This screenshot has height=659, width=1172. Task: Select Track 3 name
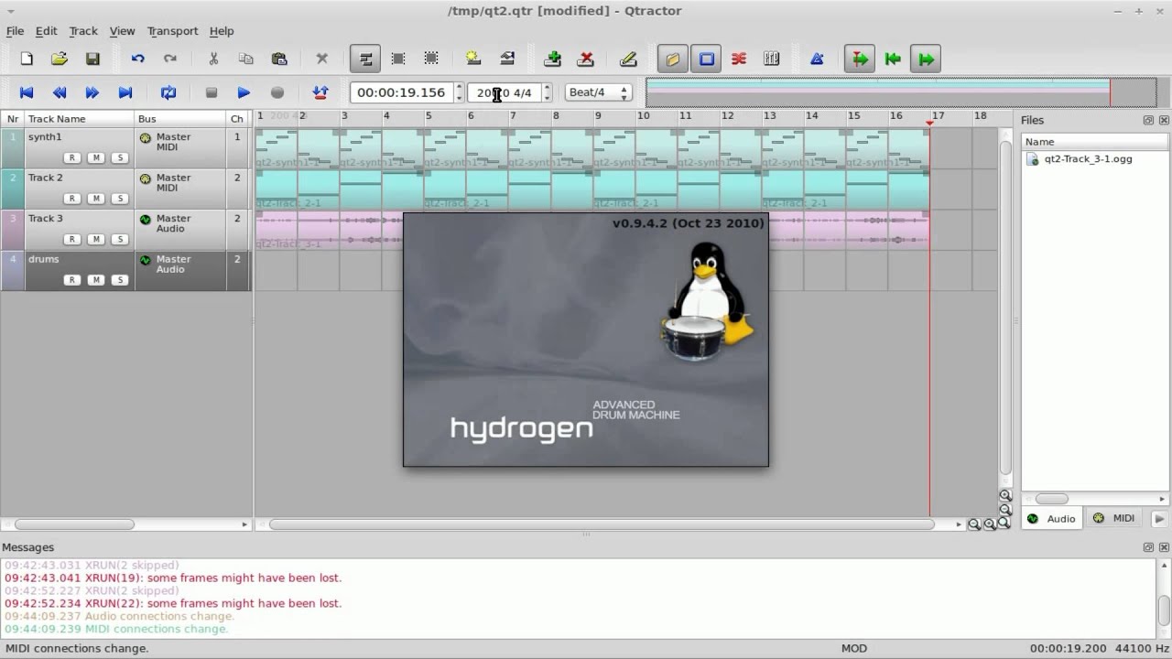tap(46, 219)
